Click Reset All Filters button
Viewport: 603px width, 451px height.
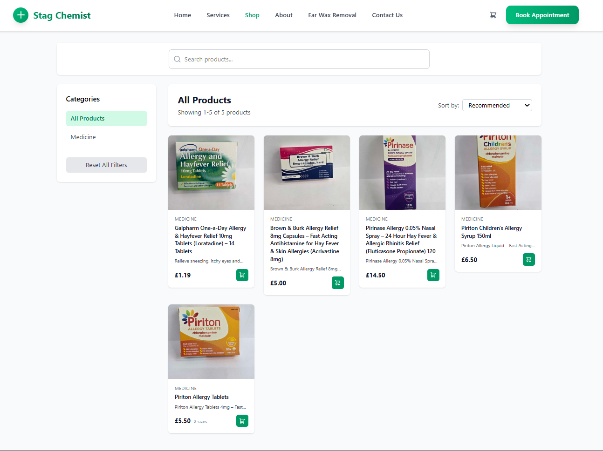pos(106,165)
